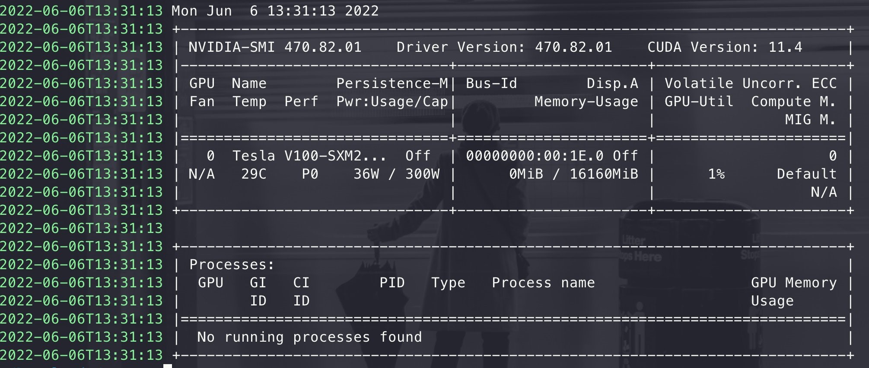Click the Memory-Usage column header
The image size is (869, 368).
pos(586,101)
